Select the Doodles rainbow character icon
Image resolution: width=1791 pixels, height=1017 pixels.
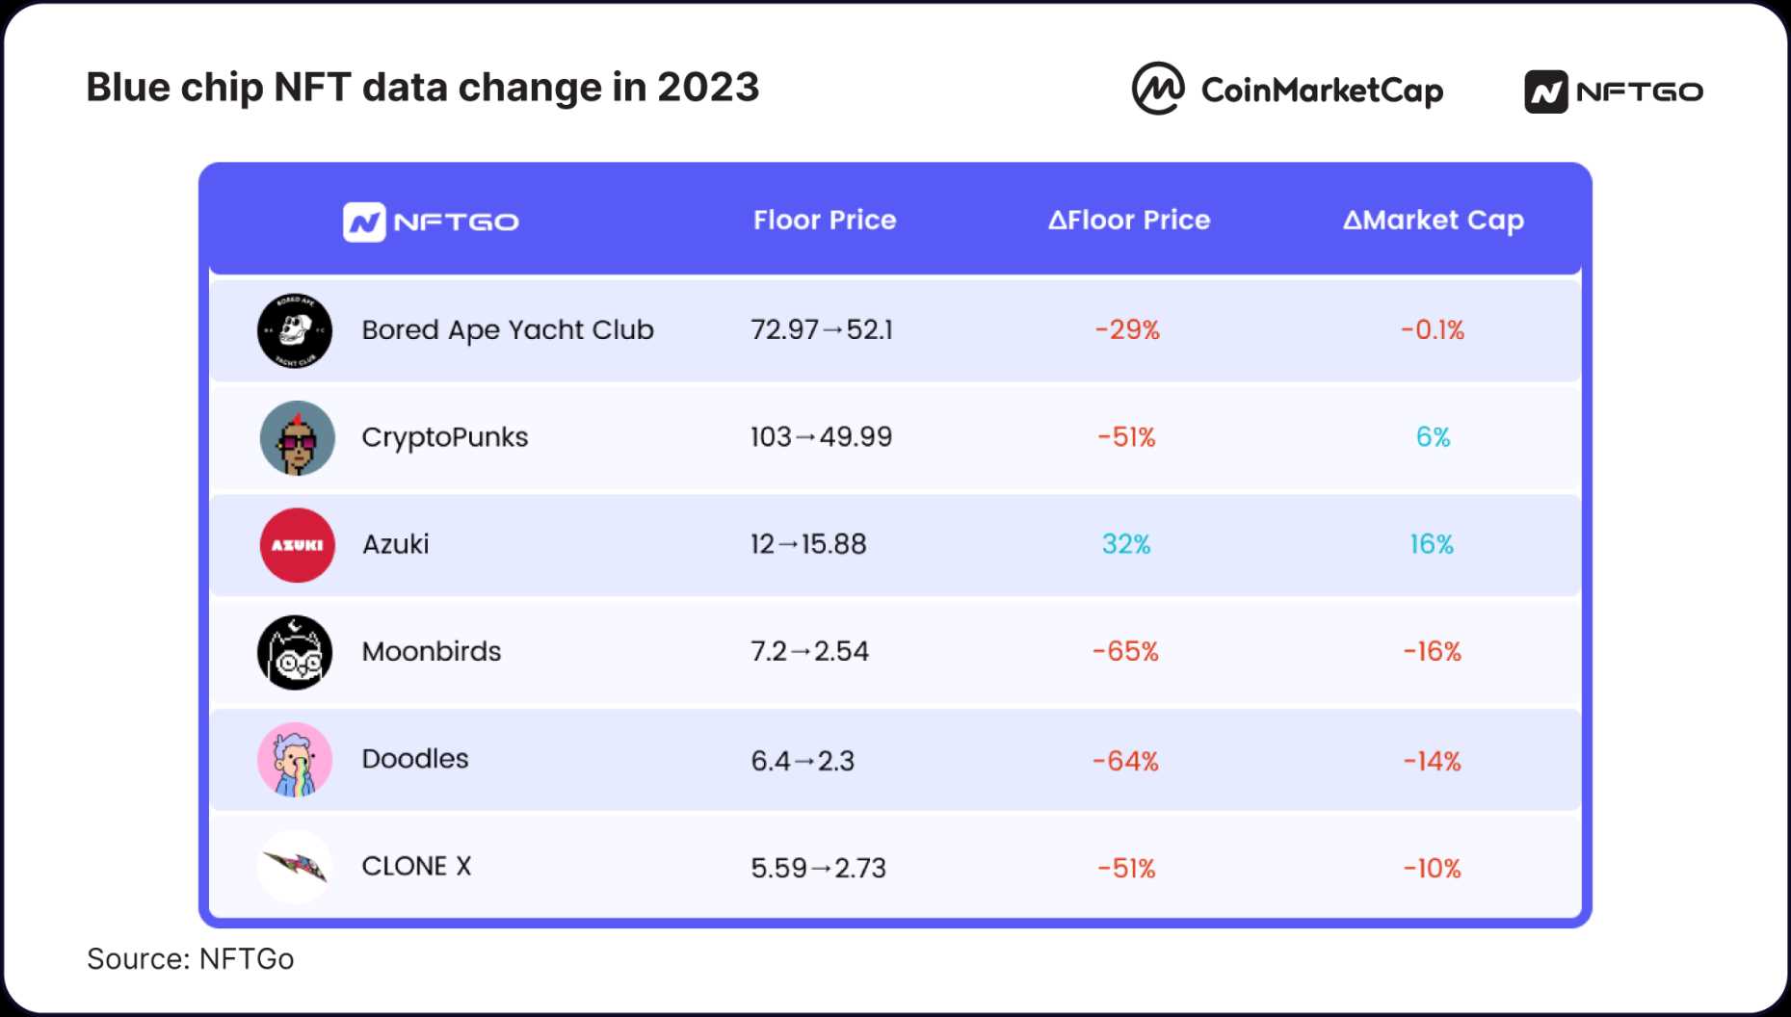[295, 760]
